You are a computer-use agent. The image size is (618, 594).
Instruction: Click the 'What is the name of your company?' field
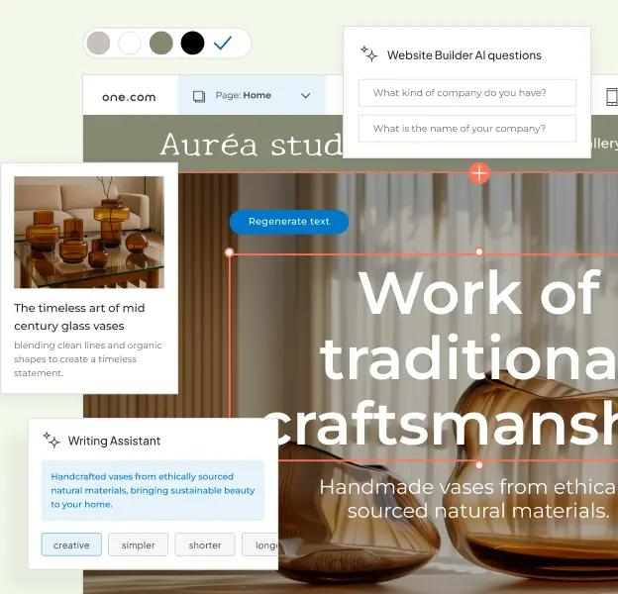point(466,129)
